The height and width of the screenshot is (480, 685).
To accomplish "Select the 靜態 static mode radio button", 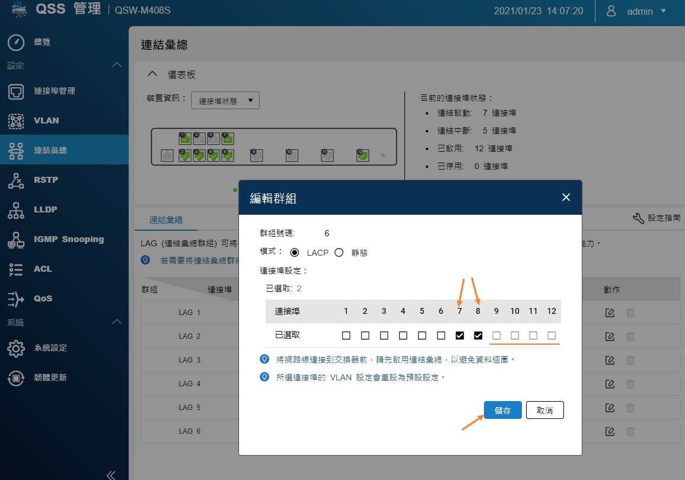I will point(339,252).
